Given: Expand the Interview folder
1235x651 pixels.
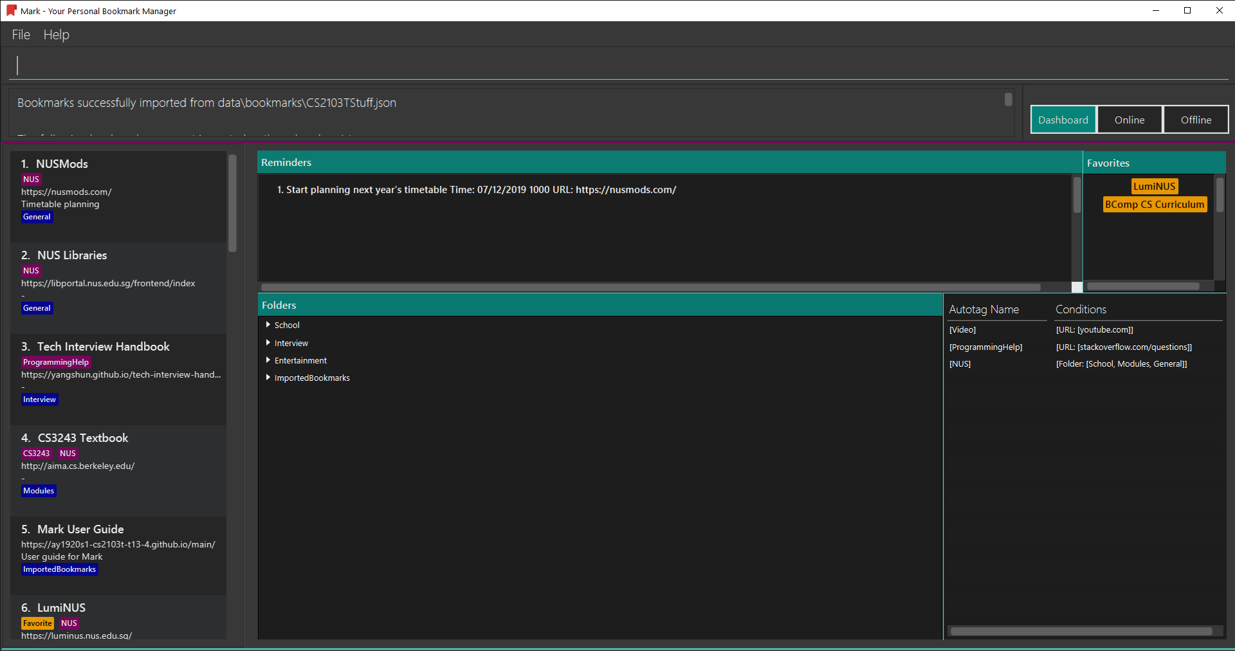Looking at the screenshot, I should pos(268,343).
